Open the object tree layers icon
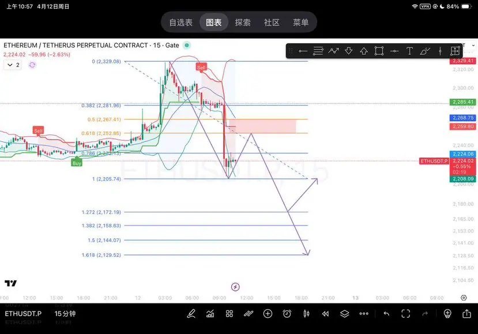 (344, 314)
